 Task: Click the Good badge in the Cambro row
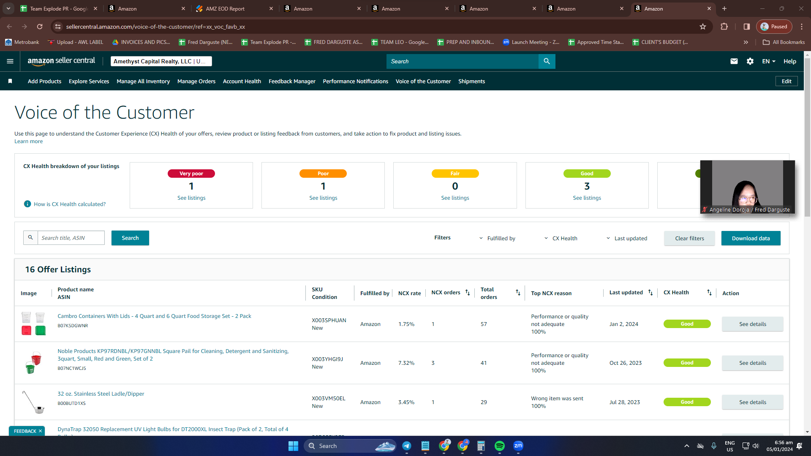click(x=687, y=324)
